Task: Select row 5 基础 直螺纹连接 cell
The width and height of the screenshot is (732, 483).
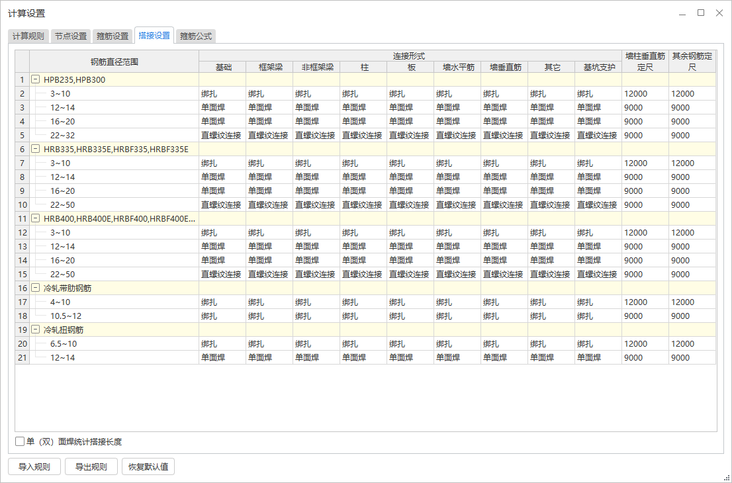Action: [x=222, y=136]
